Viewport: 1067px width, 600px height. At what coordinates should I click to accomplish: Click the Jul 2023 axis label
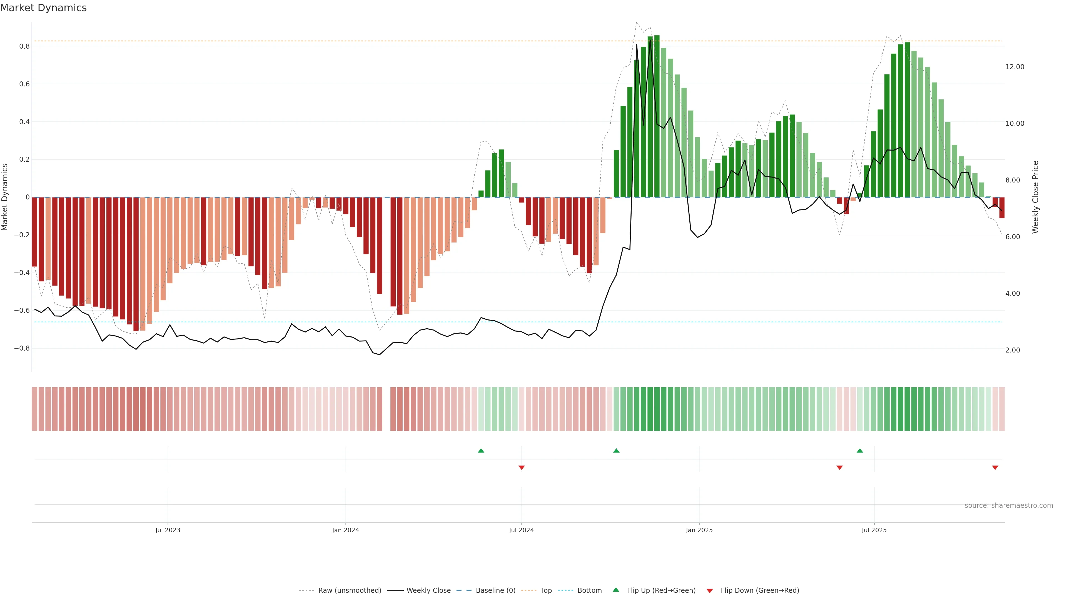(168, 530)
